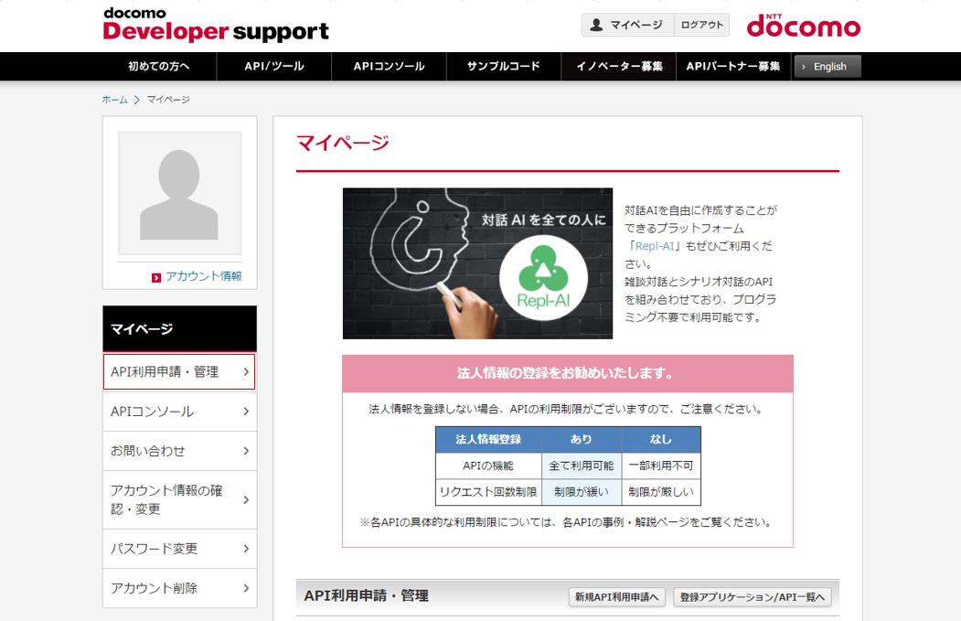
Task: Open マイページ button in header
Action: click(x=627, y=25)
